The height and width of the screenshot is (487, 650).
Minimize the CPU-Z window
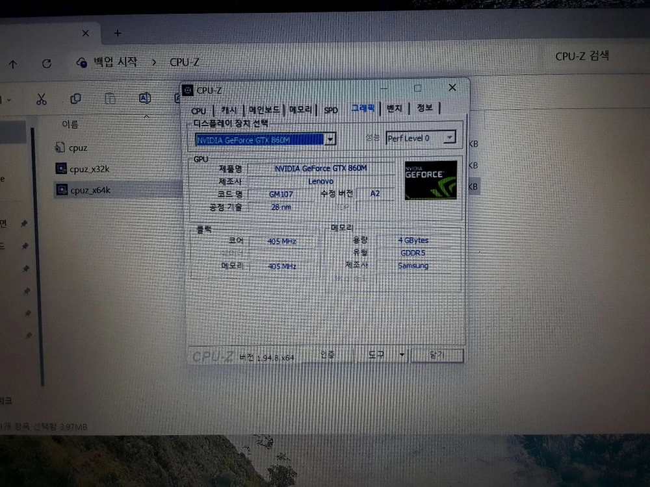click(384, 88)
